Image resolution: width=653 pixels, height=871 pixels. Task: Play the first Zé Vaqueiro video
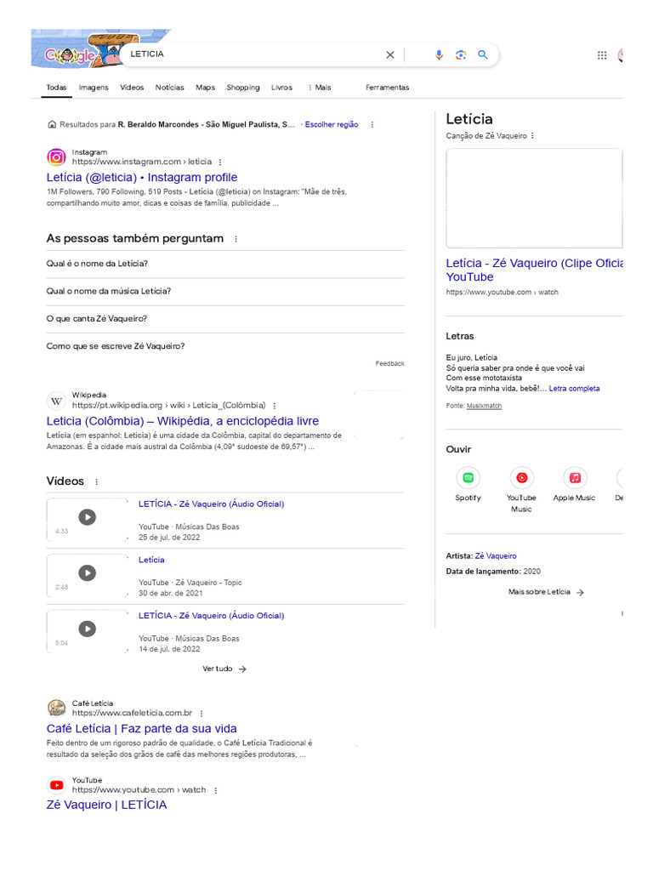pos(88,517)
